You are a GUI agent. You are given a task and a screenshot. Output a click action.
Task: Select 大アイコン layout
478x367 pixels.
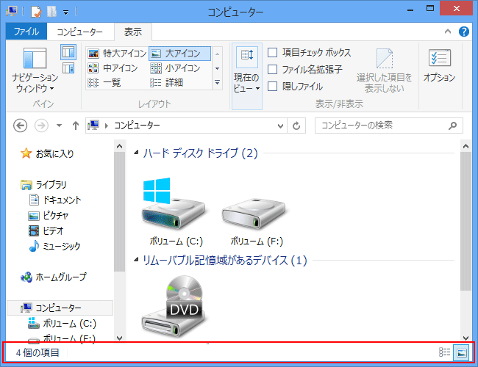pyautogui.click(x=179, y=54)
